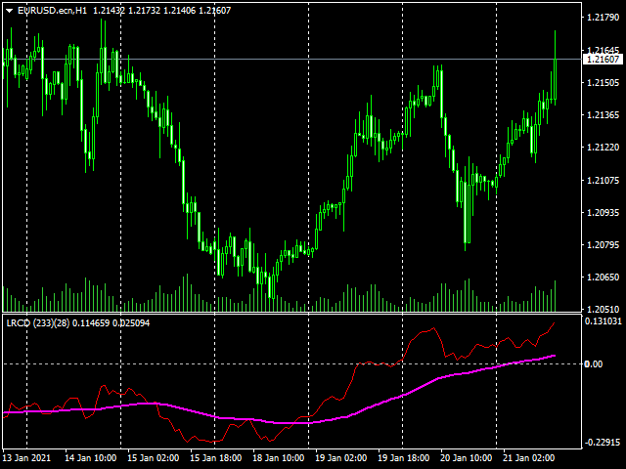Click the price scale value 1.21505
The image size is (626, 469).
tap(603, 82)
